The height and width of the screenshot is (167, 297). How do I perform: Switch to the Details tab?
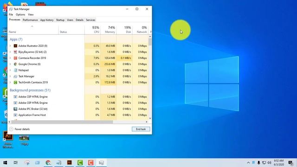point(79,20)
